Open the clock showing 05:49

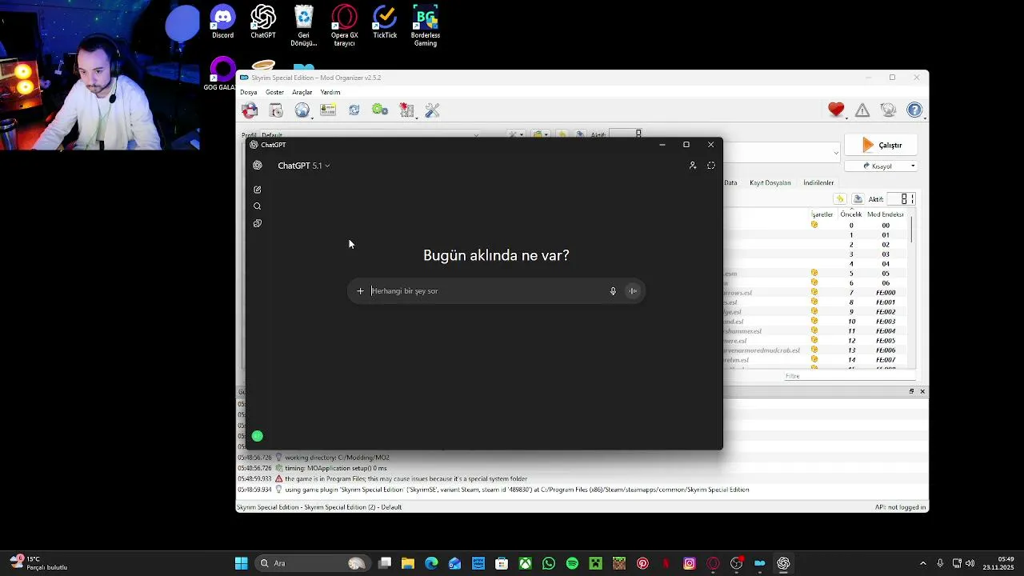coord(998,563)
